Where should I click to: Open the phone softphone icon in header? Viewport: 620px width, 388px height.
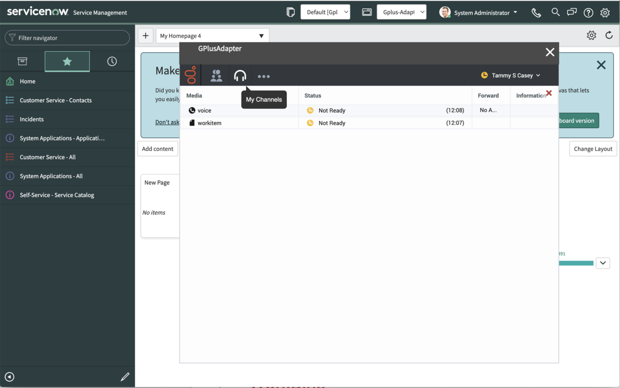536,12
